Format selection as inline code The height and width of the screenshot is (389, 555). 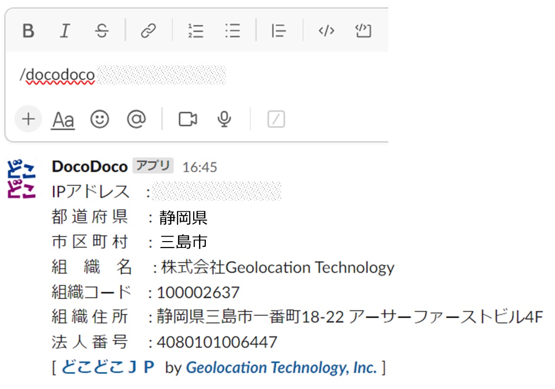pos(326,30)
